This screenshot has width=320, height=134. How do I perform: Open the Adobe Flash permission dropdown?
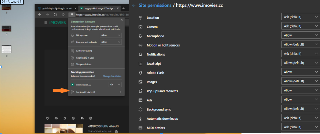click(x=301, y=72)
